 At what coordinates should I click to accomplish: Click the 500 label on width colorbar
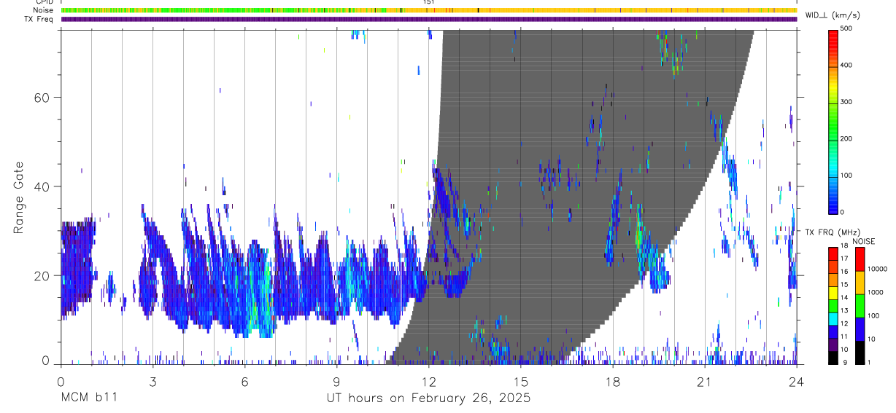coord(847,28)
